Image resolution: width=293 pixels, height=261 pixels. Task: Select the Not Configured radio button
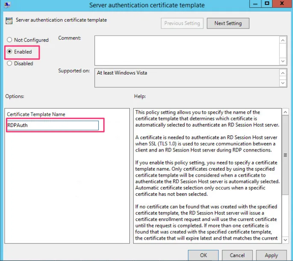tap(9, 40)
